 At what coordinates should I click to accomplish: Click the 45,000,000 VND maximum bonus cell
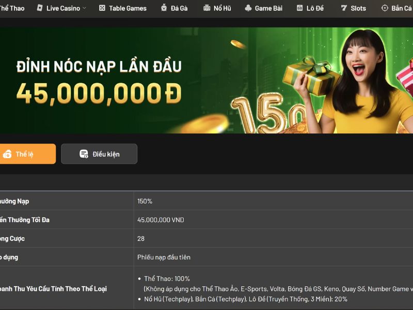click(274, 220)
